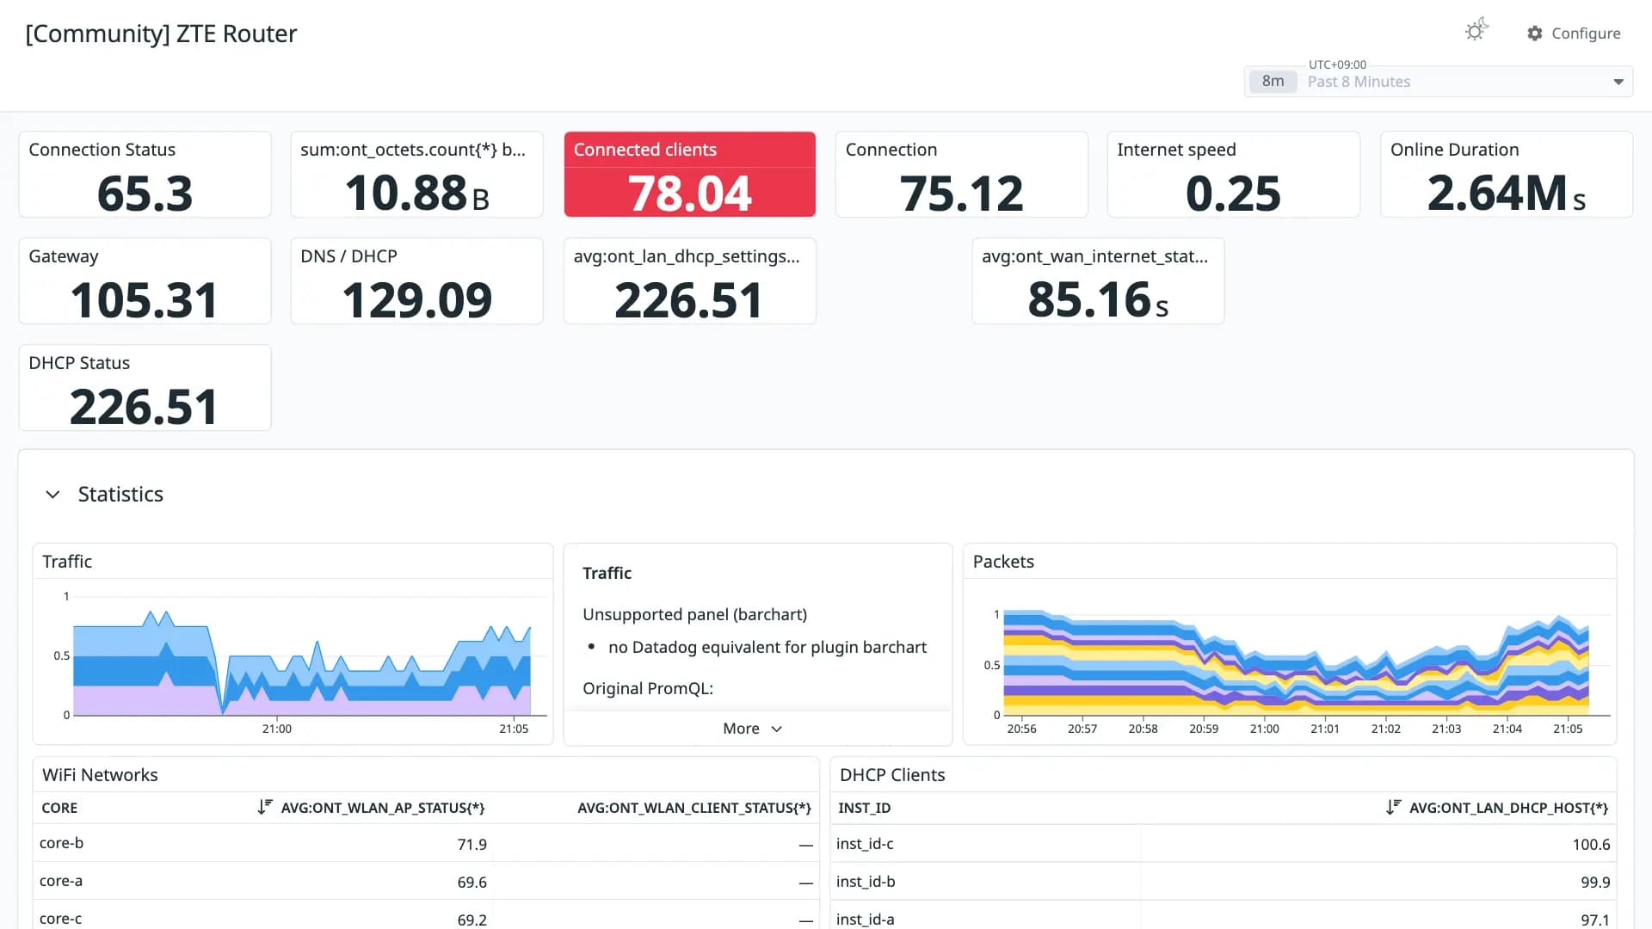Open the Past 8 Minutes time range dropdown
1652x929 pixels.
click(1439, 82)
